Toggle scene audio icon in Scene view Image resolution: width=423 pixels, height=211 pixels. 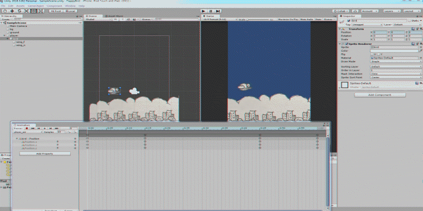click(x=128, y=20)
